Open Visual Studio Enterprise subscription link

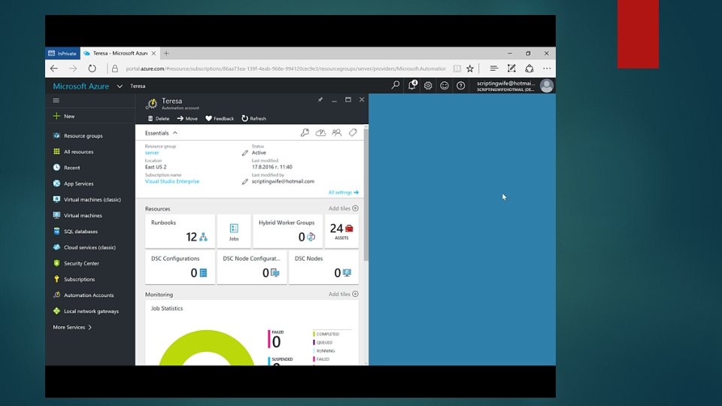coord(172,181)
